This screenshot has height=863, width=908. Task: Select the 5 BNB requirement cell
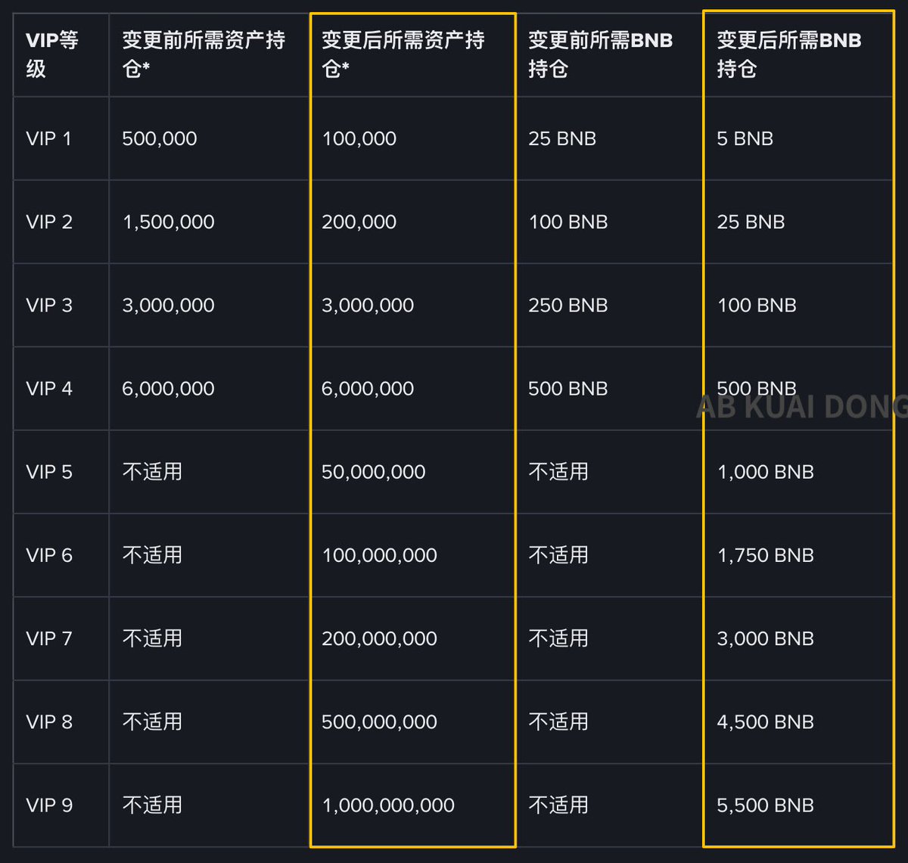[745, 139]
